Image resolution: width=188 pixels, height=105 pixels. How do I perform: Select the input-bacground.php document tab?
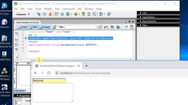(27, 22)
